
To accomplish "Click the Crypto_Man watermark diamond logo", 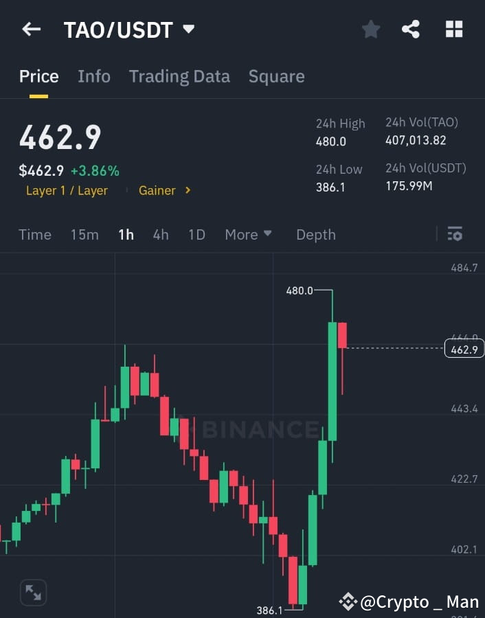I will (x=349, y=602).
